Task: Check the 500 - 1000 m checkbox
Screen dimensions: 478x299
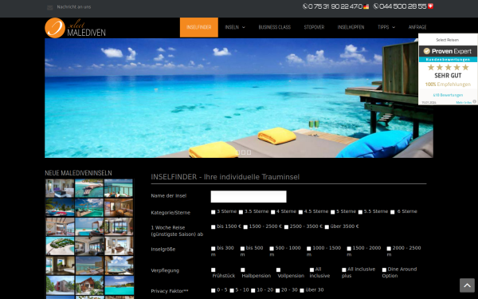Action: click(x=272, y=249)
